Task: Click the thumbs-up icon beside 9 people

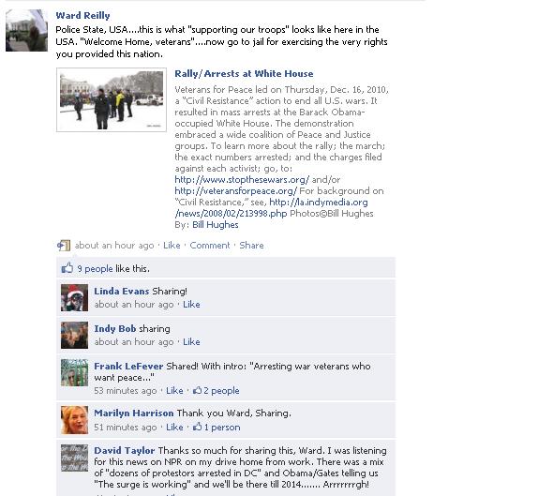Action: pos(67,268)
